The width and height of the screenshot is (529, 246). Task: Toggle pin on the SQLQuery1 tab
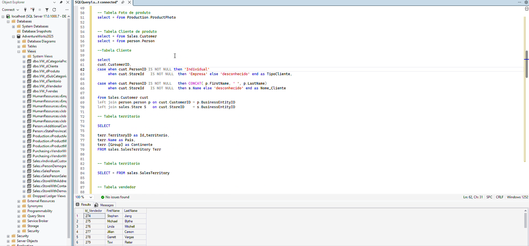pyautogui.click(x=123, y=2)
